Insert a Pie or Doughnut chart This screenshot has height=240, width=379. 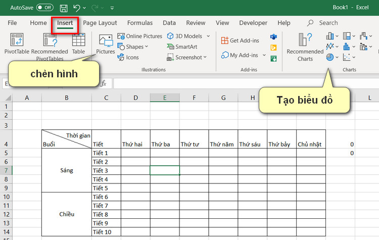(x=332, y=57)
